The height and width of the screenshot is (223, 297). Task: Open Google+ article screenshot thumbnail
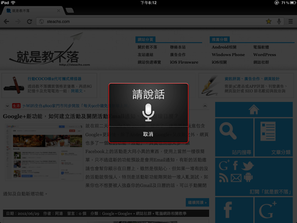tap(44, 152)
